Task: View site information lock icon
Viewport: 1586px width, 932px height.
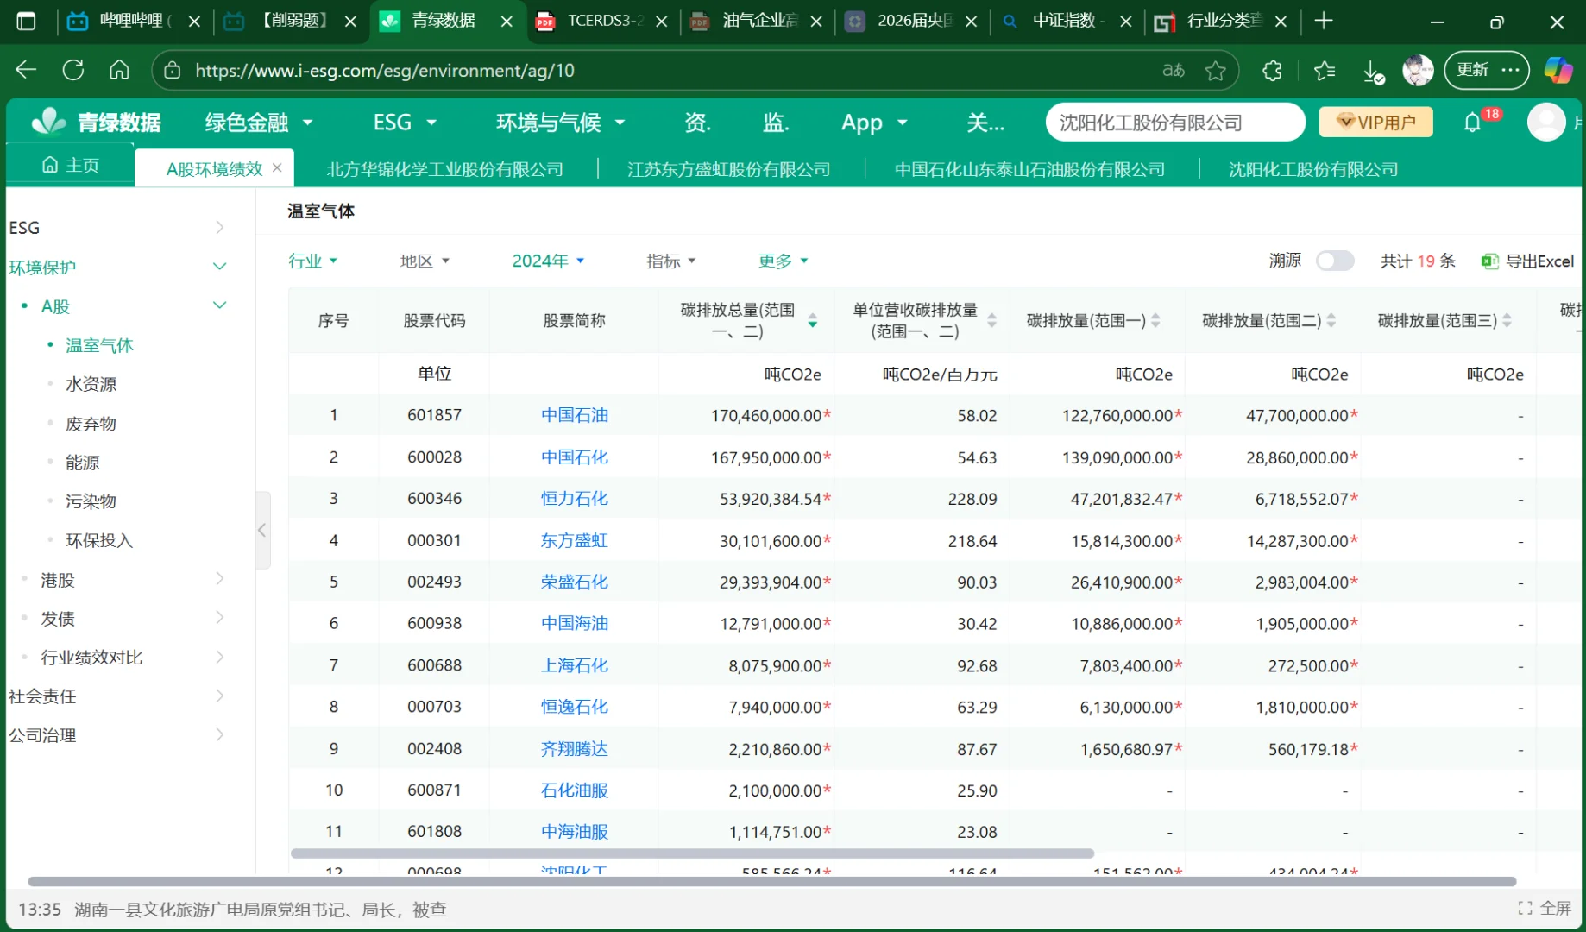Action: click(x=173, y=71)
